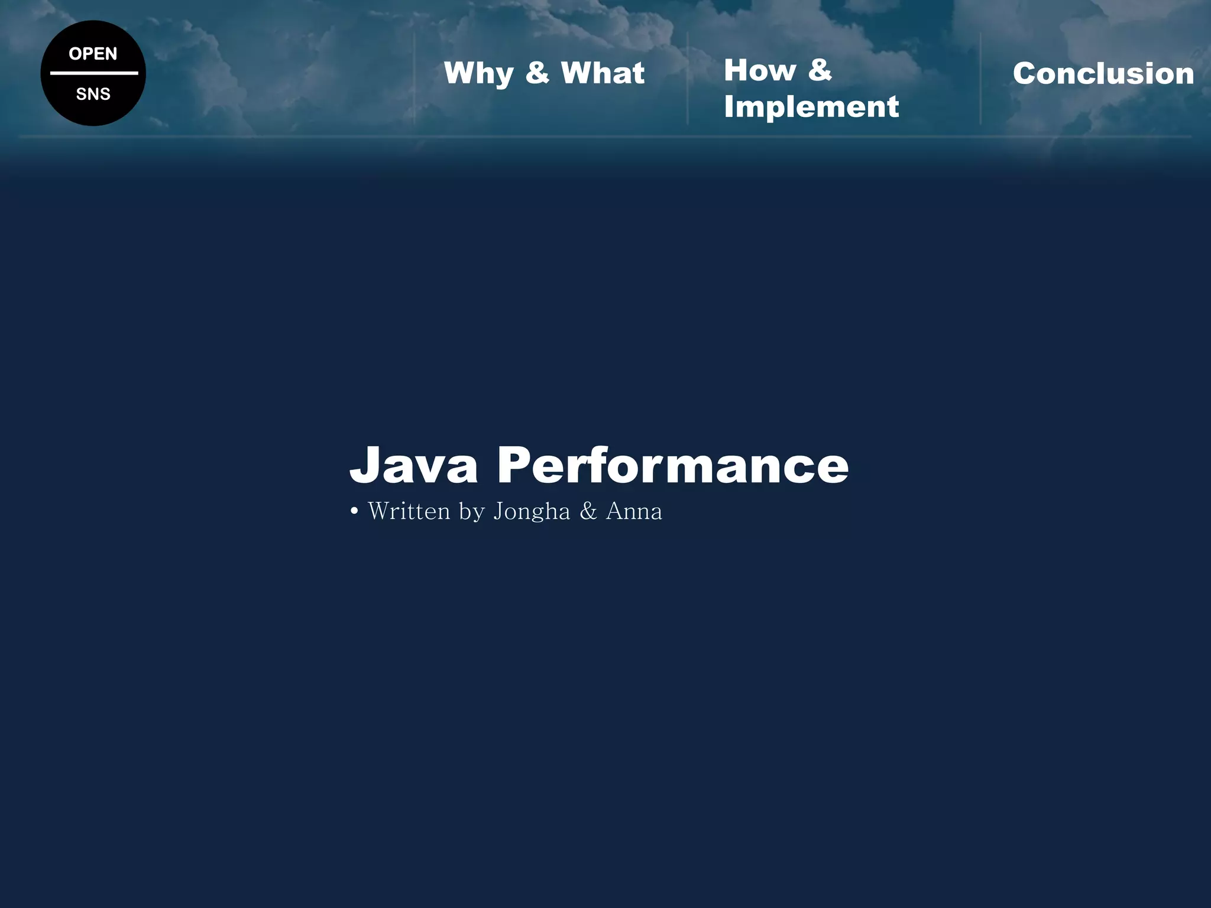Click the ampersand between Jongha and Anna
1211x908 pixels.
pyautogui.click(x=588, y=511)
